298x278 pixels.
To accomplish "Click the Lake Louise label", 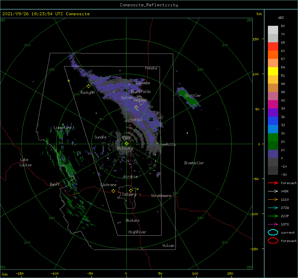I will (x=25, y=162).
